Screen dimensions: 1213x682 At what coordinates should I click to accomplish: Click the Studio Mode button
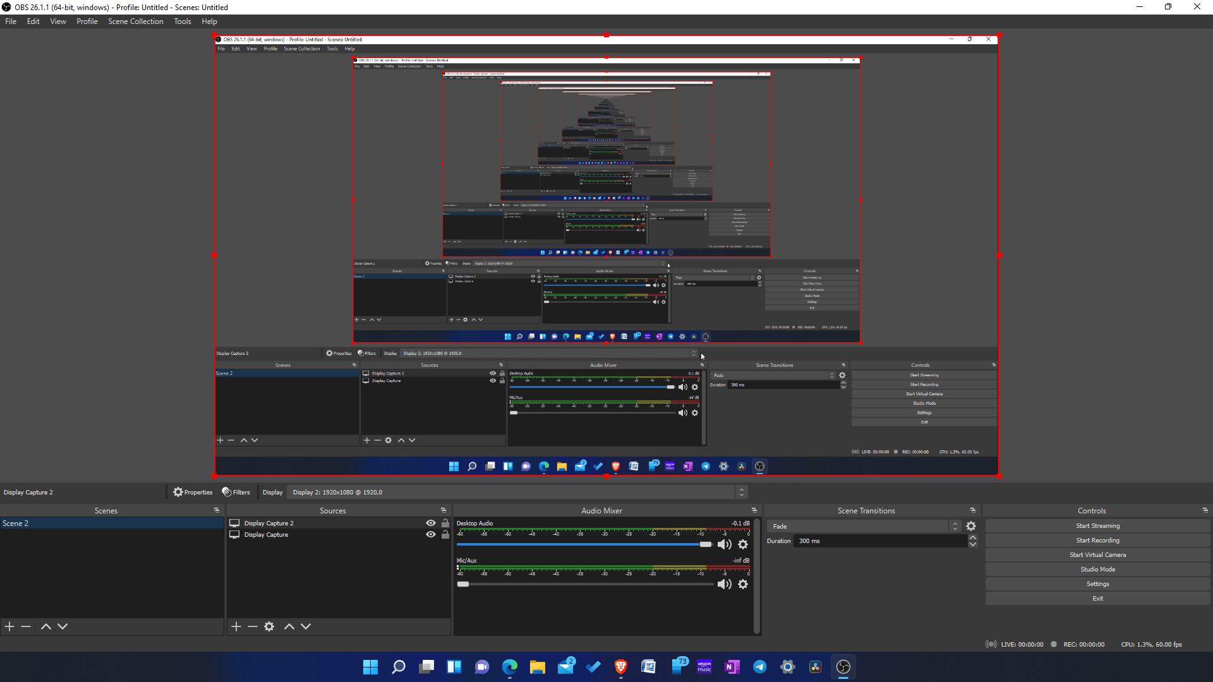point(1097,570)
